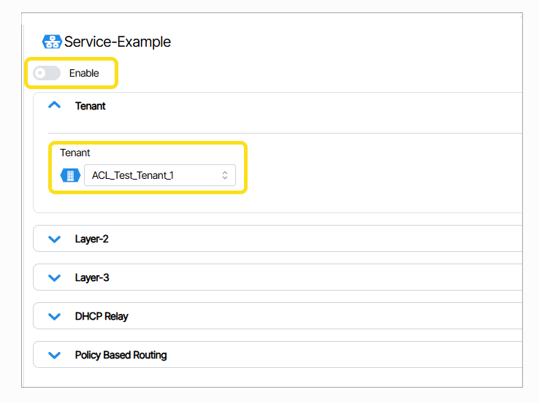The width and height of the screenshot is (539, 403).
Task: Click the blue tenant building icon
Action: pos(70,175)
